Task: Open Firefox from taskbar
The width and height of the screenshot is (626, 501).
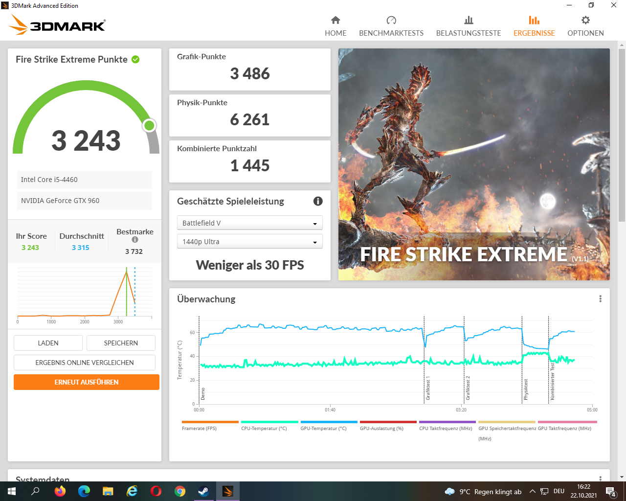Action: point(60,491)
